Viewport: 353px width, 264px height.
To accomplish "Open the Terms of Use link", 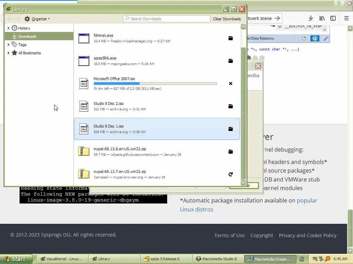I will [x=229, y=235].
